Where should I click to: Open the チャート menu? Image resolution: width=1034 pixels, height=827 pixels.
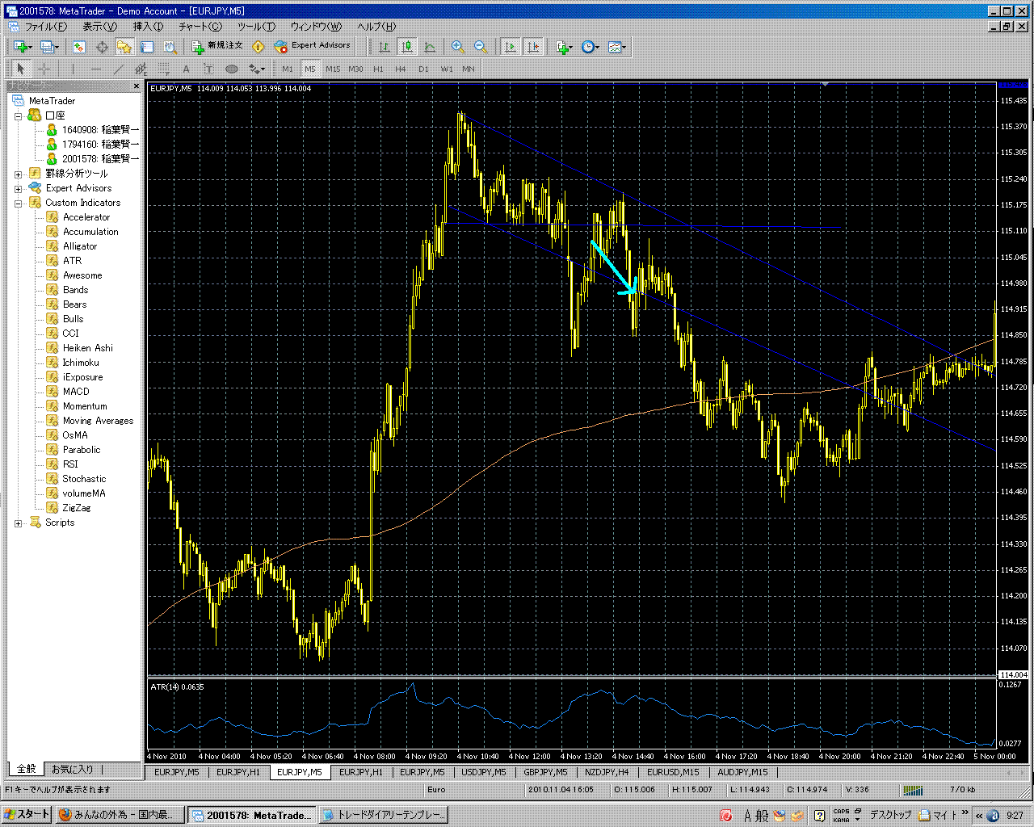coord(200,27)
